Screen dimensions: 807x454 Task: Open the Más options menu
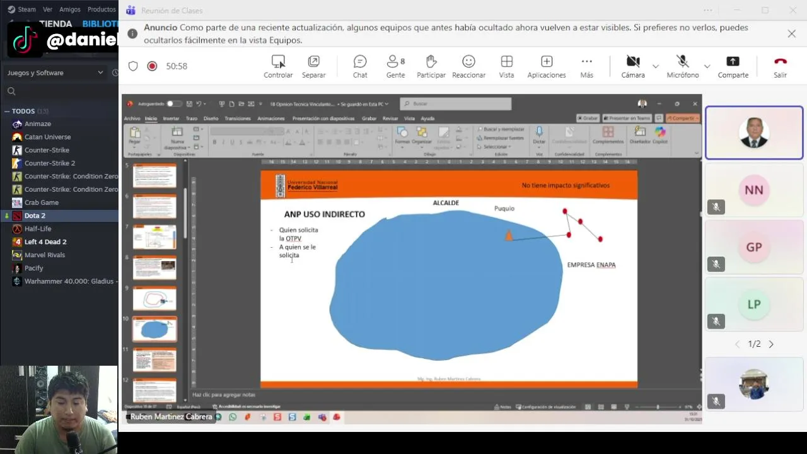pos(586,66)
